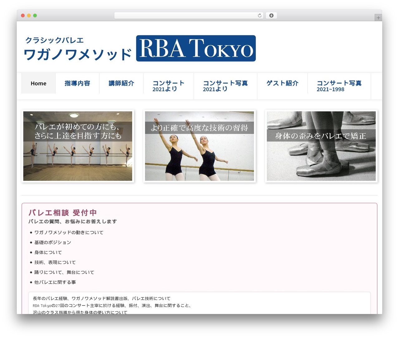Image resolution: width=399 pixels, height=338 pixels.
Task: Open the pointe shoes thumbnail
Action: click(321, 146)
